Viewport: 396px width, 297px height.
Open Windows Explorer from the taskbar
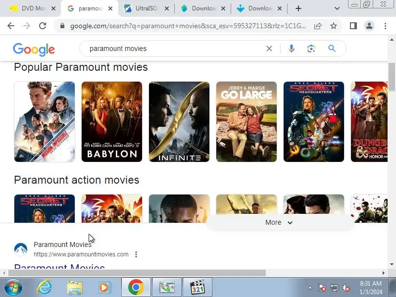75,288
